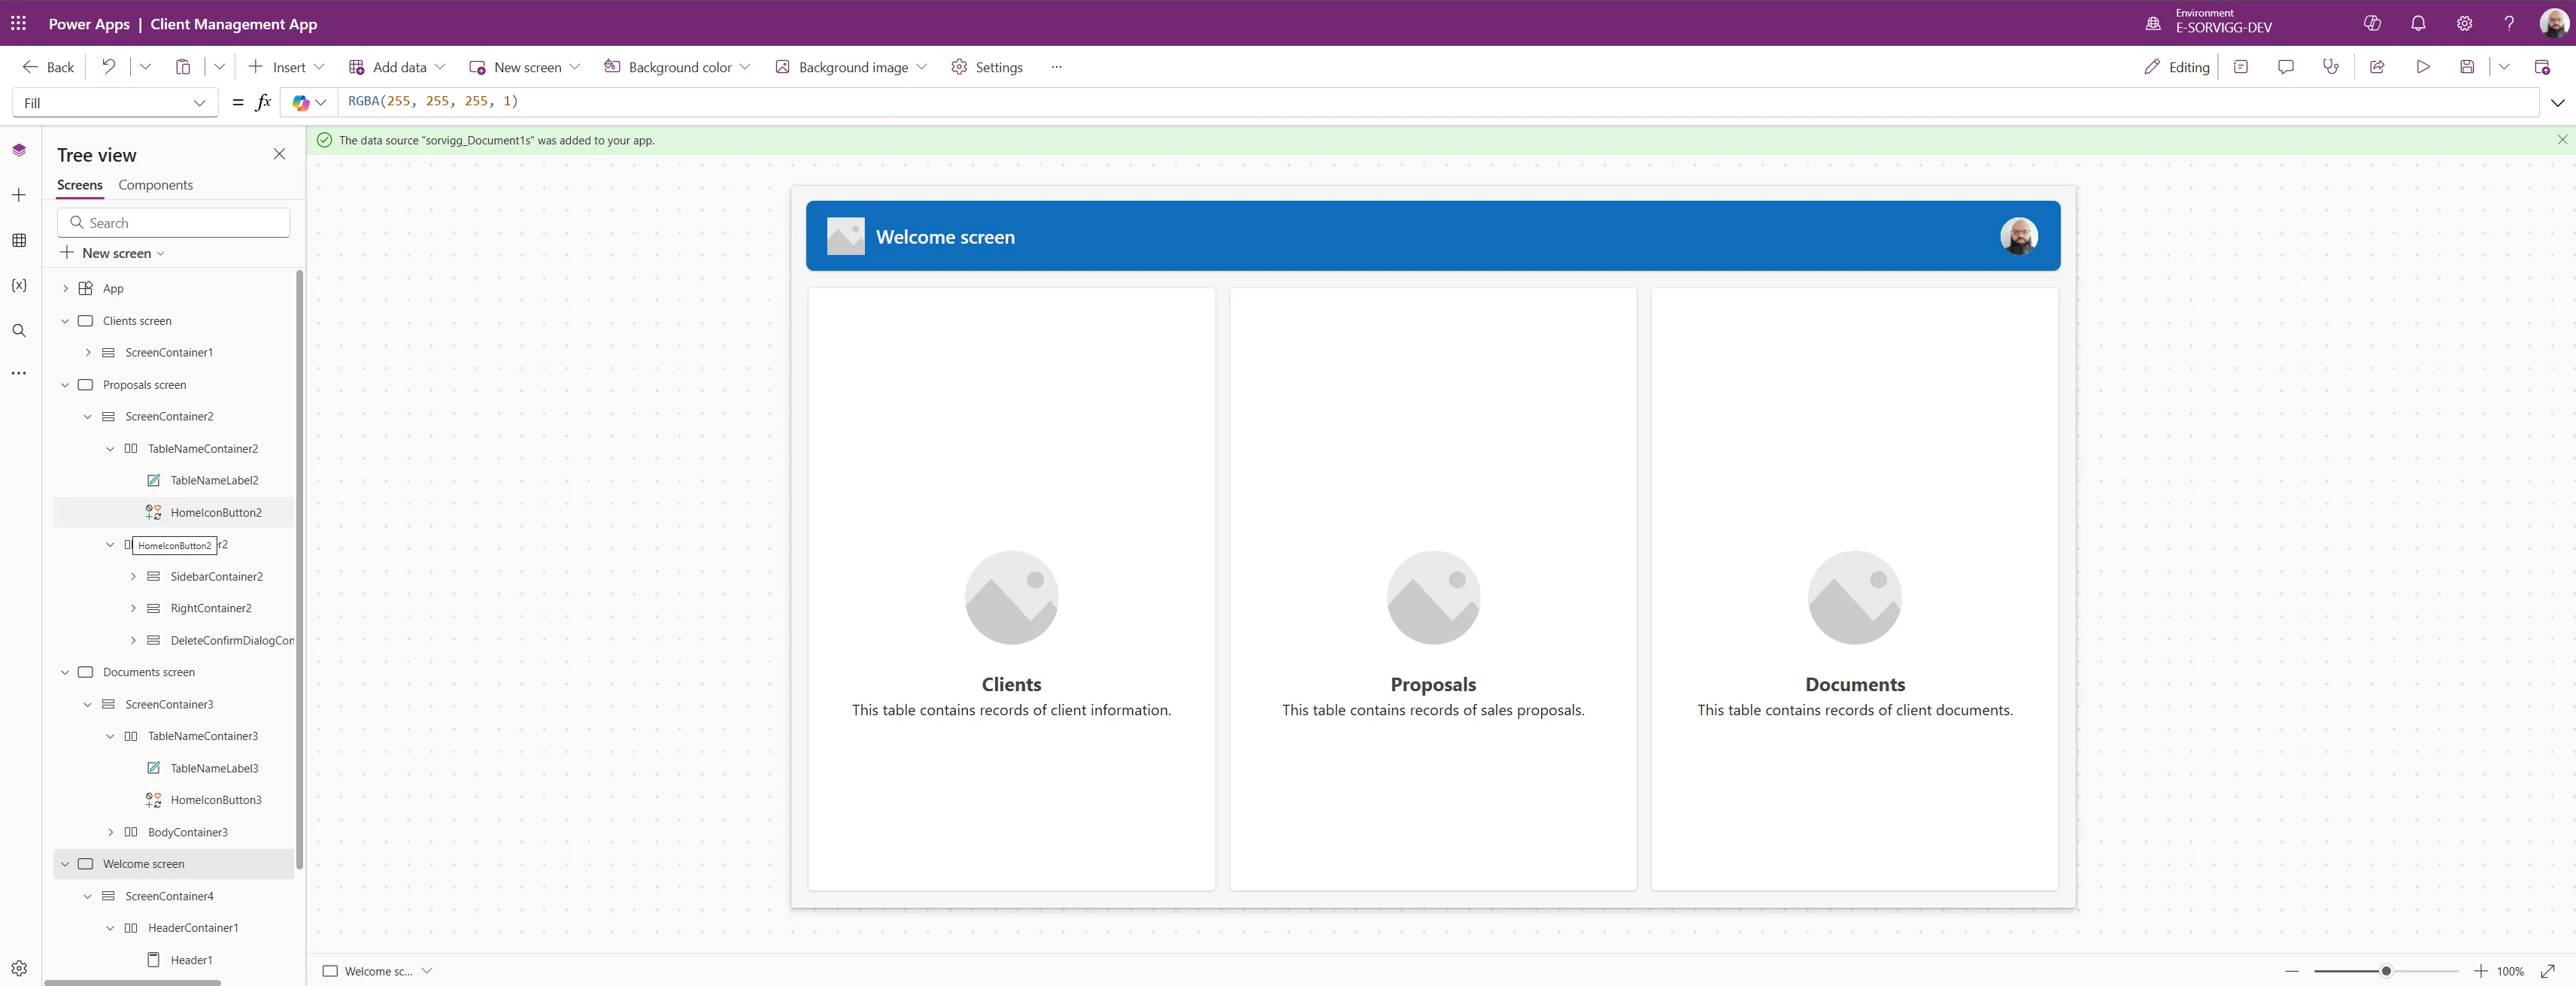The height and width of the screenshot is (986, 2576).
Task: Publish the app icon
Action: tap(2541, 67)
